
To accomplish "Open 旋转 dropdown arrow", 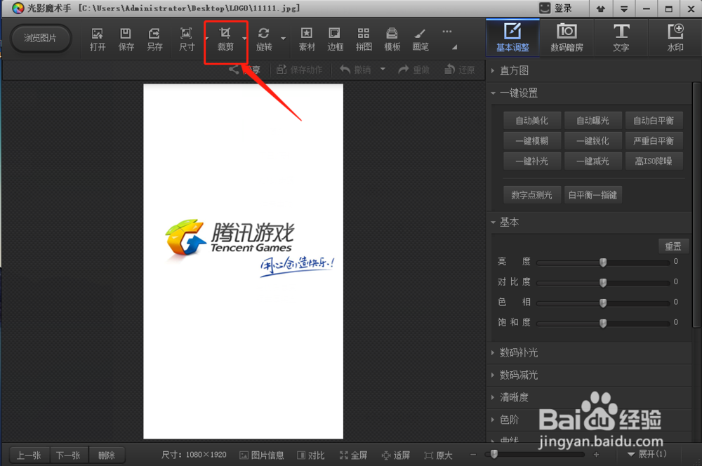I will click(284, 39).
